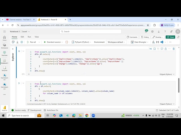Click the download icon in header

pos(159,31)
